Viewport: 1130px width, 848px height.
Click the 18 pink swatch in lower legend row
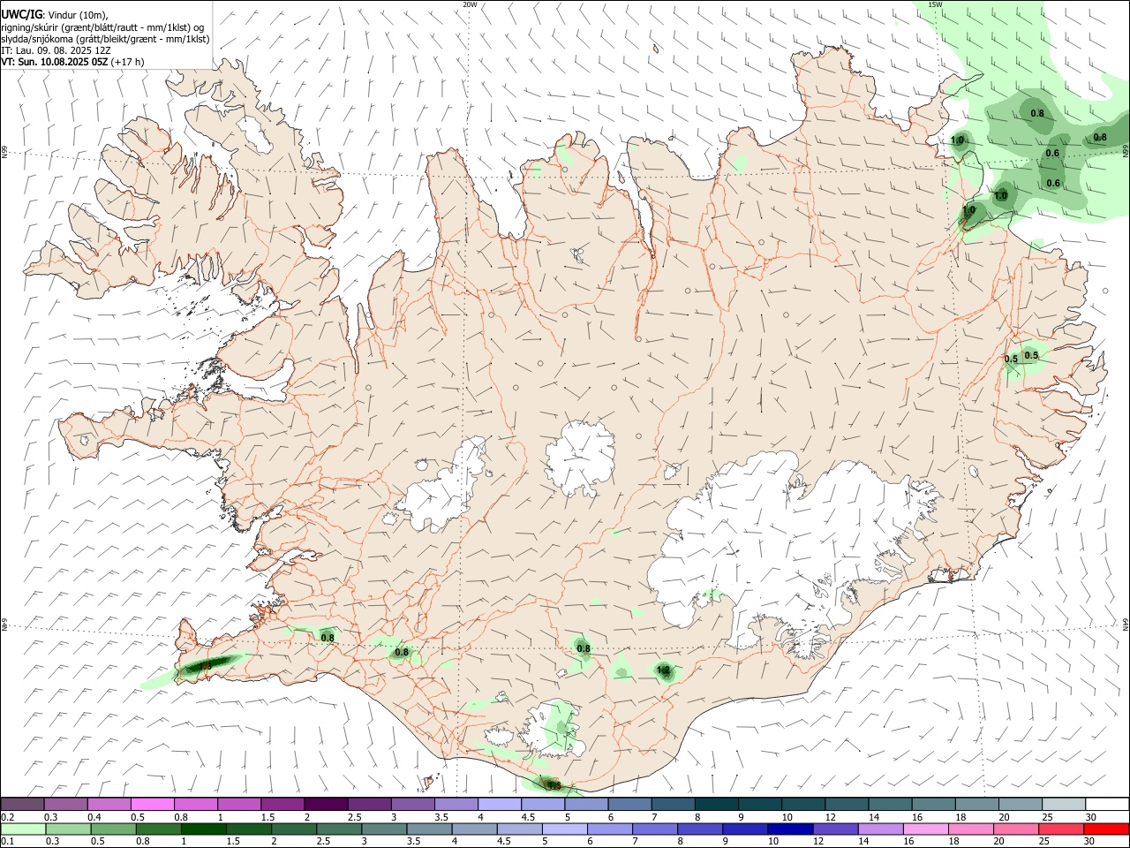[x=969, y=829]
